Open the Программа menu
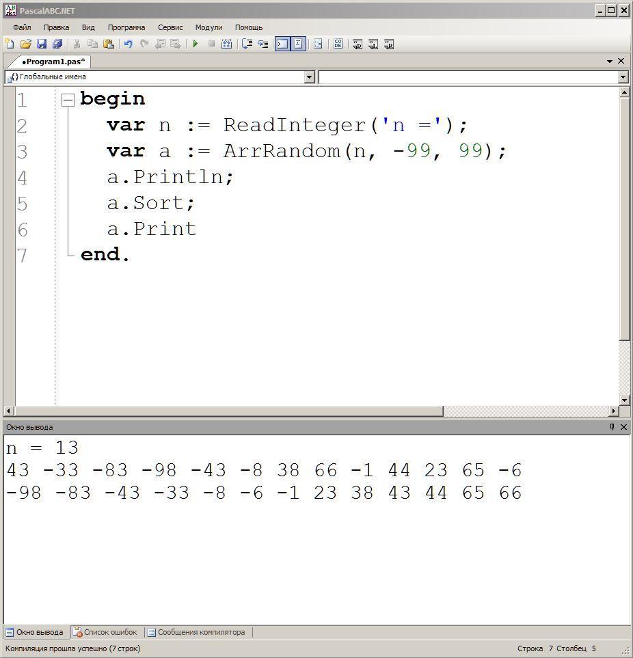This screenshot has width=633, height=658. point(126,27)
